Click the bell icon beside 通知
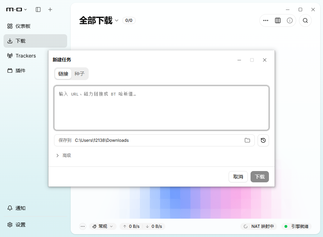This screenshot has height=237, width=323. [10, 208]
